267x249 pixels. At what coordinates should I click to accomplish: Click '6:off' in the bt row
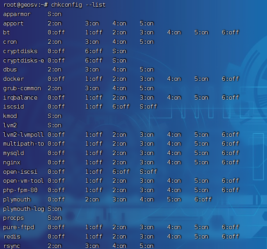tap(230, 32)
